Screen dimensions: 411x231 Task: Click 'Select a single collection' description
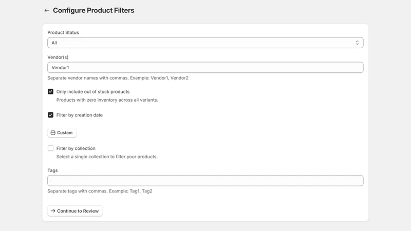[x=107, y=157]
